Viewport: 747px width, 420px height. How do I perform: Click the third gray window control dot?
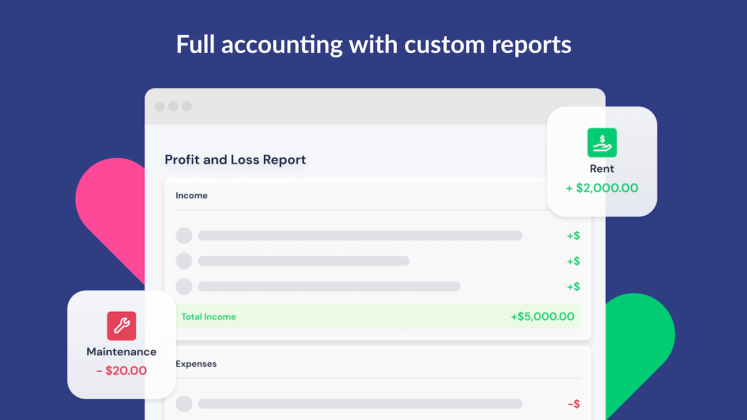point(187,107)
